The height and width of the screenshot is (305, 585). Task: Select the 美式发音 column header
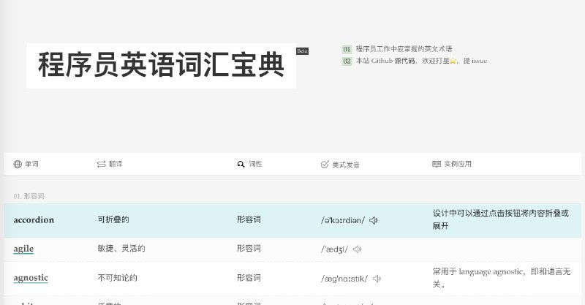coord(346,165)
